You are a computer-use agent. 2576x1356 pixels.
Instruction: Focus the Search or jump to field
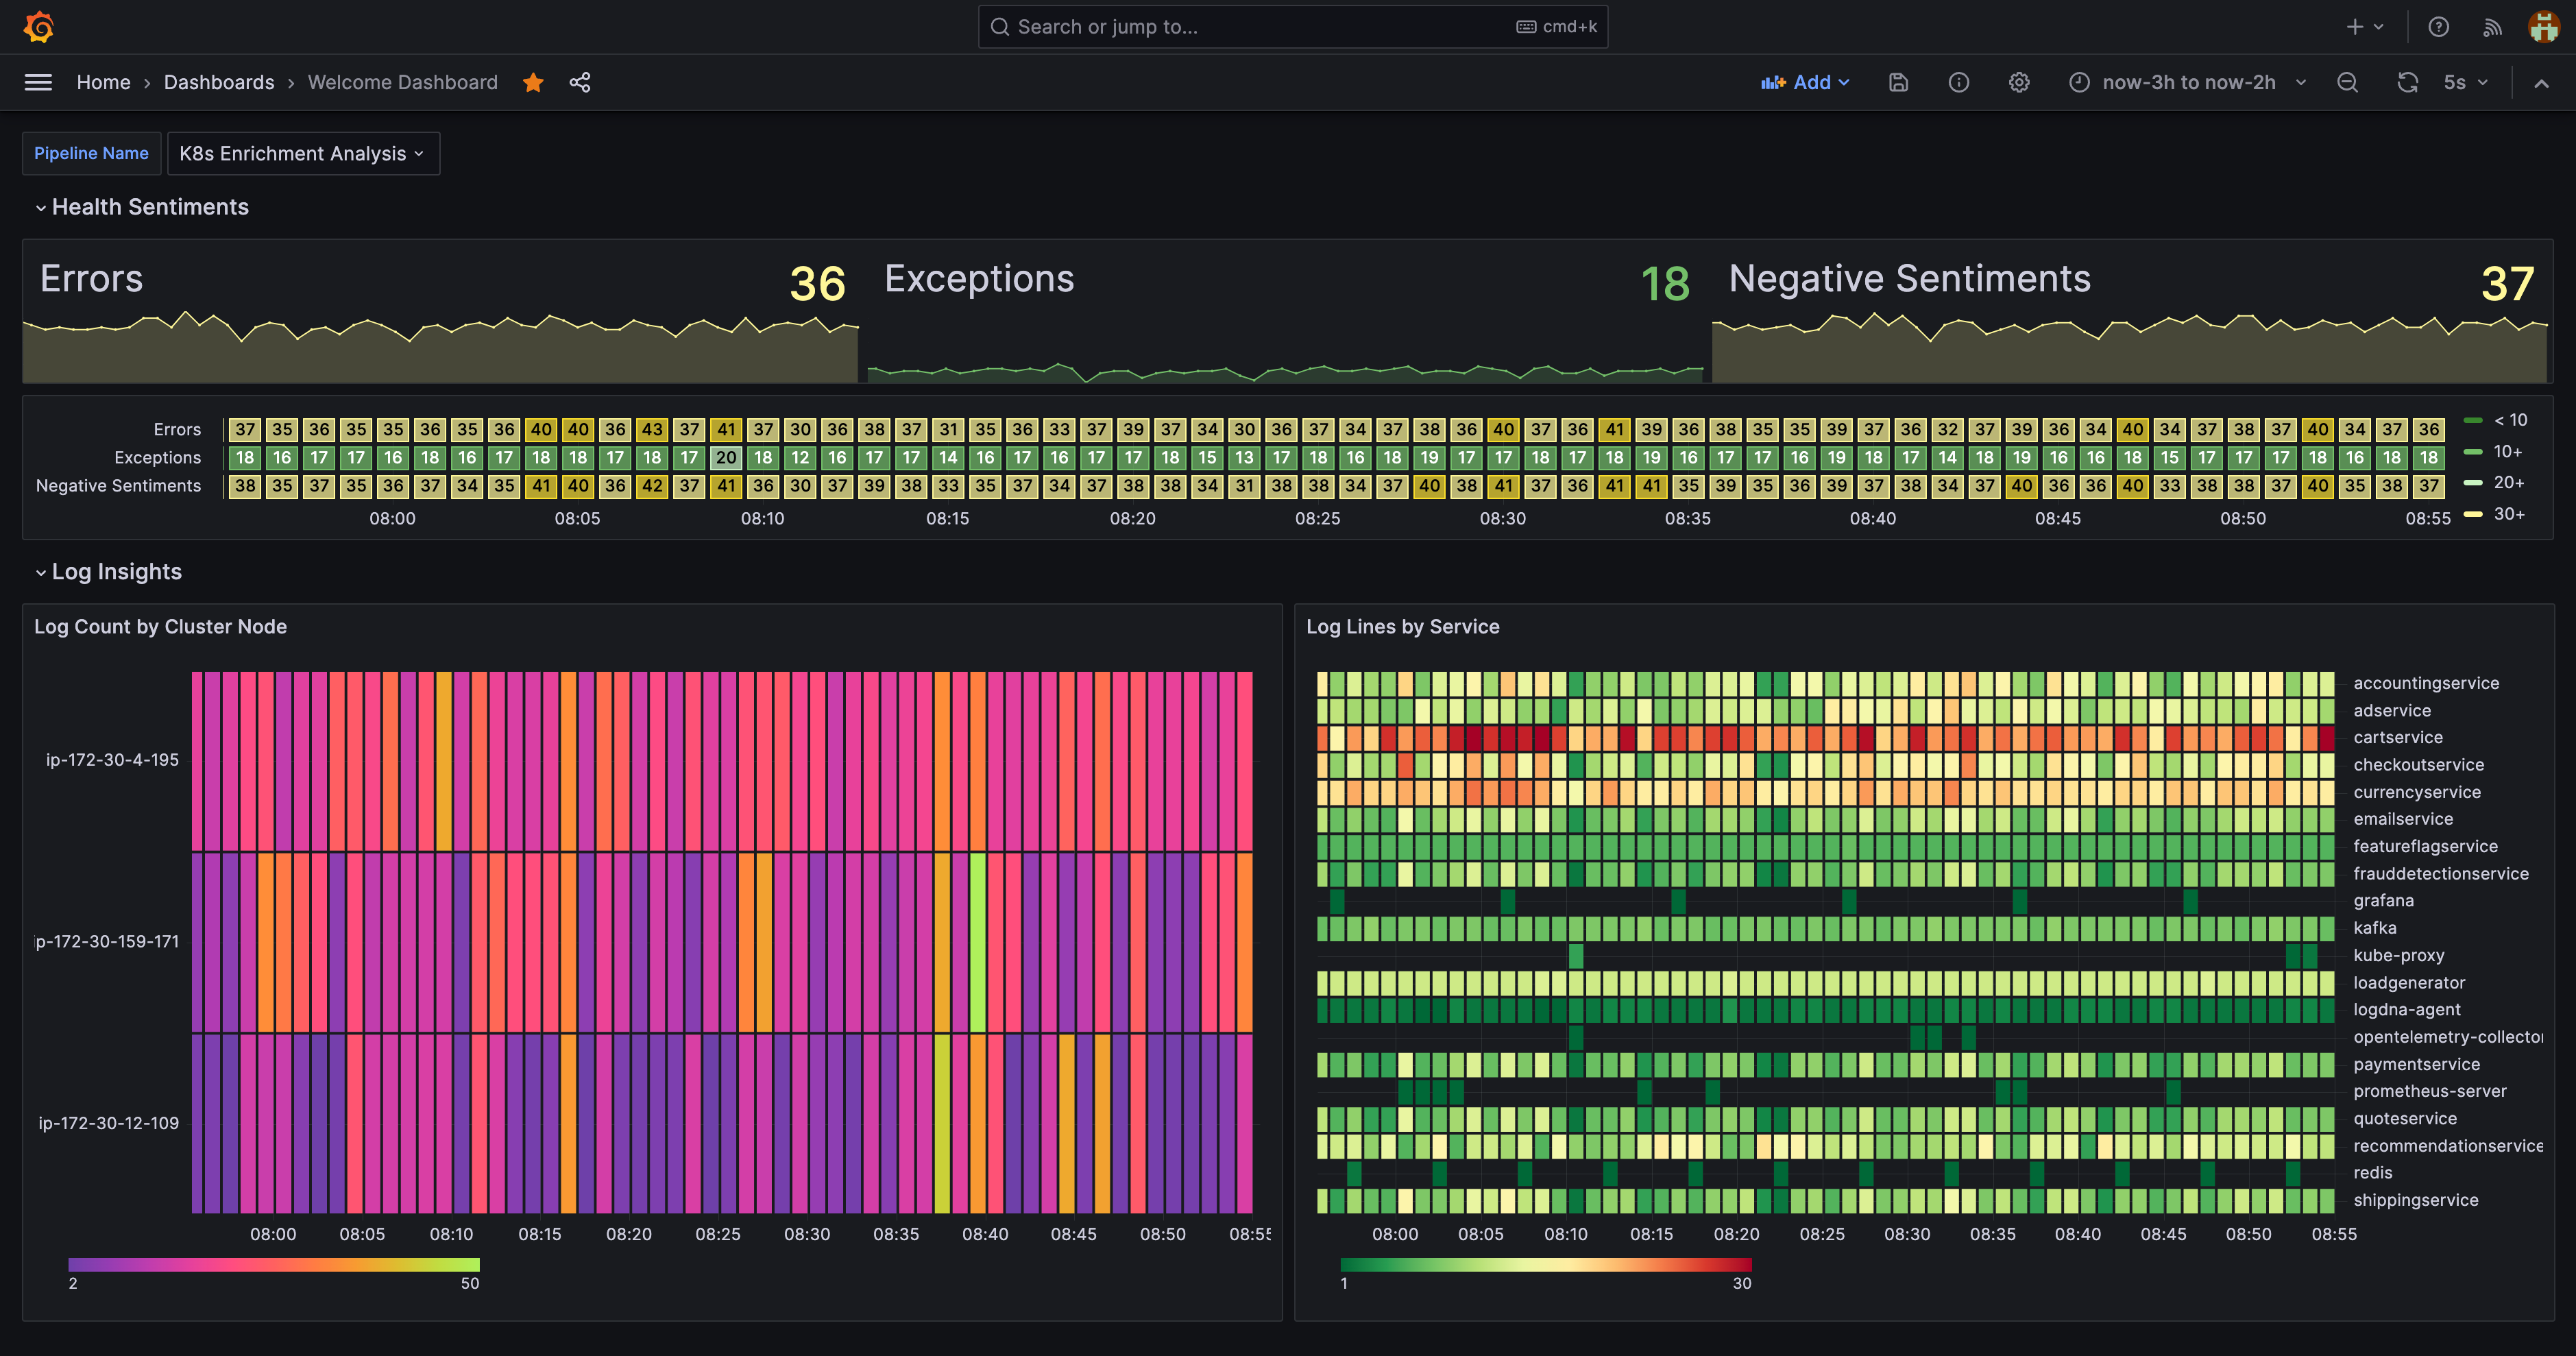[x=1293, y=27]
